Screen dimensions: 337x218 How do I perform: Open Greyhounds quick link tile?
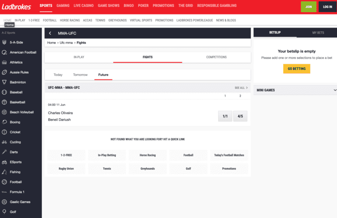click(147, 169)
